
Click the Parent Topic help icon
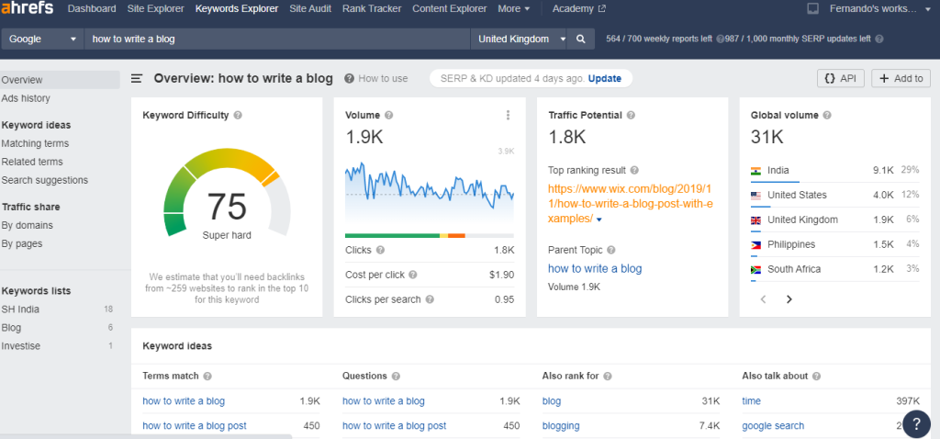click(611, 250)
